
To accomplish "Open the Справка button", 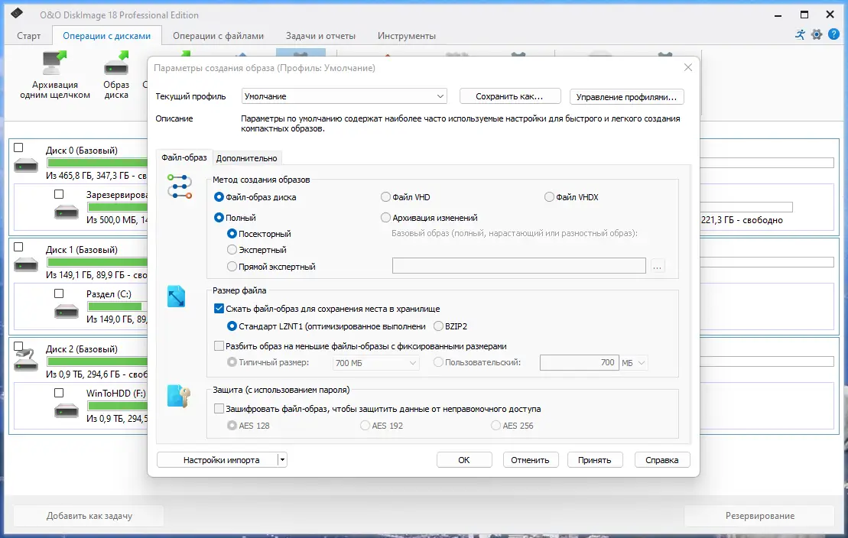I will (662, 460).
